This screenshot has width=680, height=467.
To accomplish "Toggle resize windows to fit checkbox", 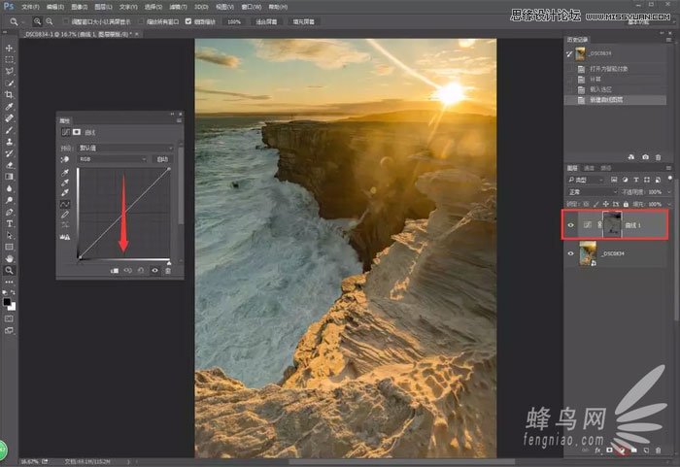I will pos(65,21).
